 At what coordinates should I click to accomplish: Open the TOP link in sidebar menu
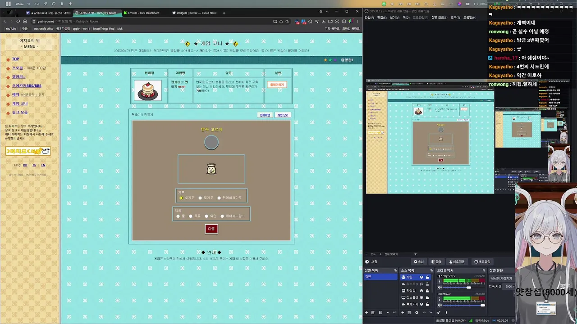pyautogui.click(x=15, y=59)
